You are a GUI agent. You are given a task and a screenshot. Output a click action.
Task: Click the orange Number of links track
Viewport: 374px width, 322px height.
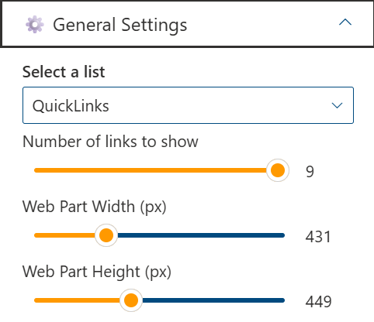[151, 170]
